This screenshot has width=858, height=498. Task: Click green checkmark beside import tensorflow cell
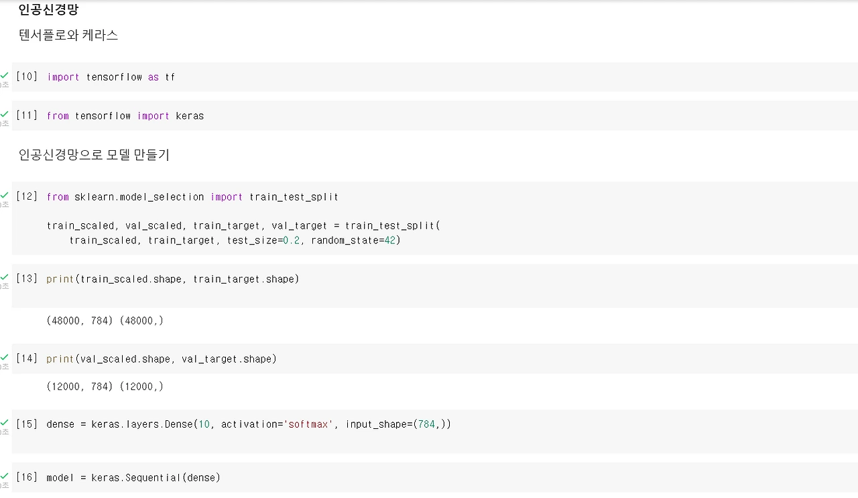pos(5,75)
